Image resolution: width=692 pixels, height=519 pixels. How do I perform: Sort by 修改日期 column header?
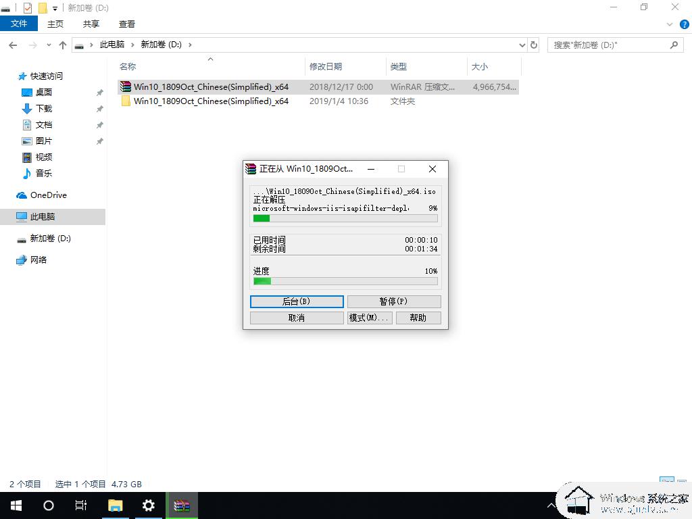(x=326, y=67)
